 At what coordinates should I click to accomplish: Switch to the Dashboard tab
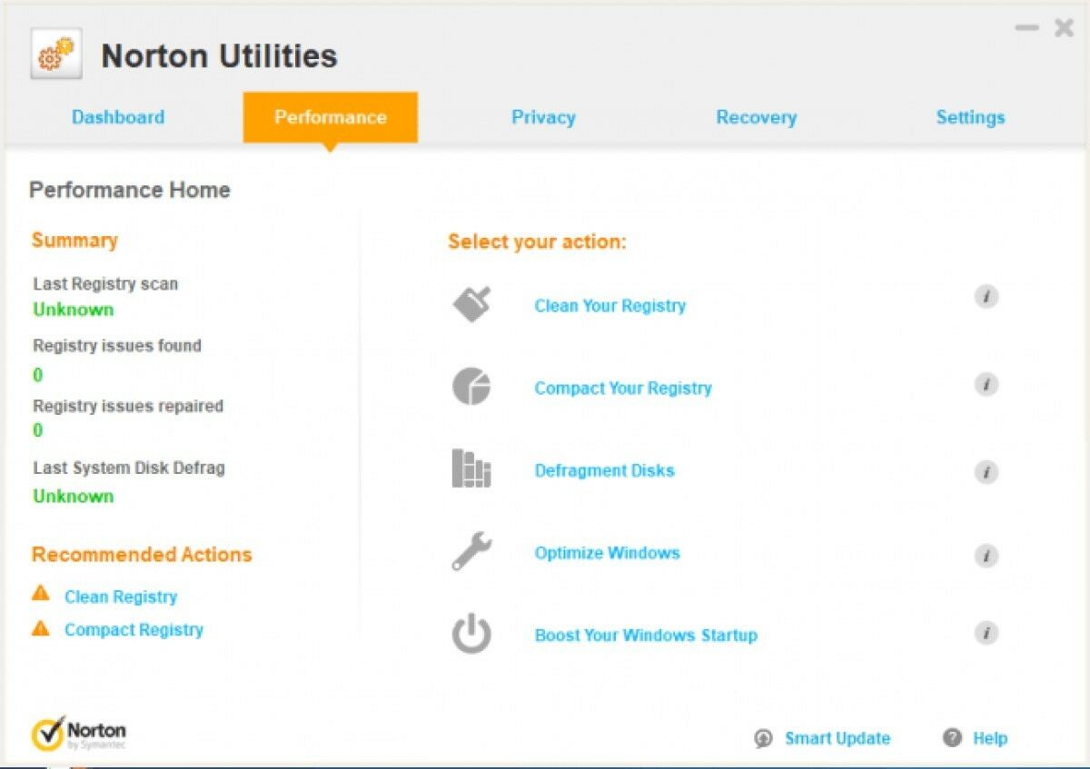[x=118, y=116]
